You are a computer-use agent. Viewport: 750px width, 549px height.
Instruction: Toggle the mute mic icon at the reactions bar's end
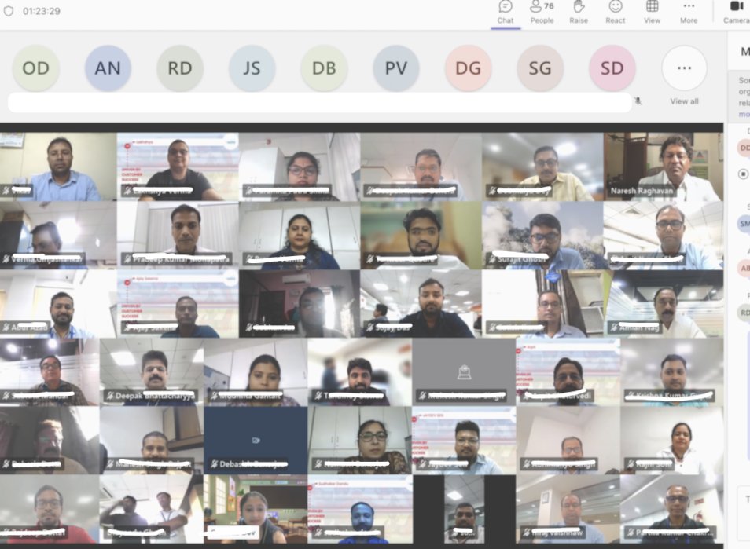pyautogui.click(x=638, y=101)
